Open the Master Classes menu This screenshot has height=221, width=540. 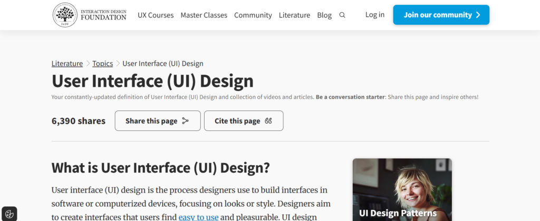(x=204, y=15)
